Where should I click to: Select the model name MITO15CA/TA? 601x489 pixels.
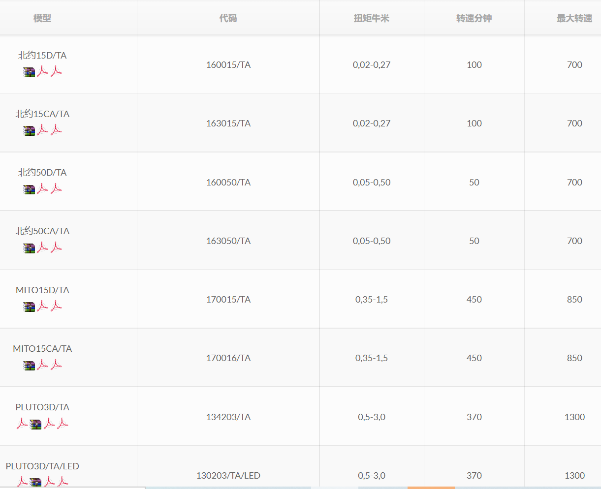coord(42,349)
